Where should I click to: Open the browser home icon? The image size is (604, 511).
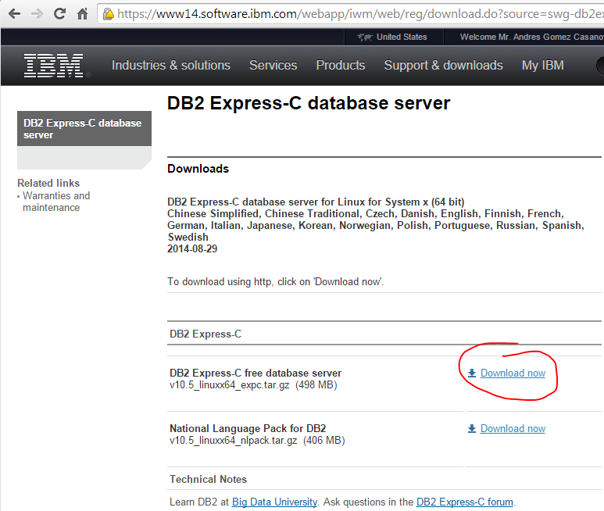(82, 14)
